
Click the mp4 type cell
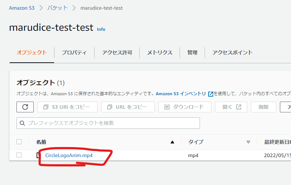193,155
